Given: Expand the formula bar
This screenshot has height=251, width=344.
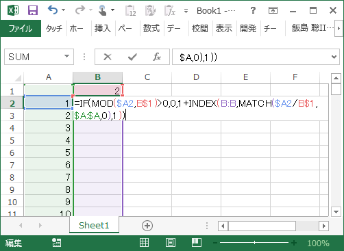Looking at the screenshot, I should point(334,57).
